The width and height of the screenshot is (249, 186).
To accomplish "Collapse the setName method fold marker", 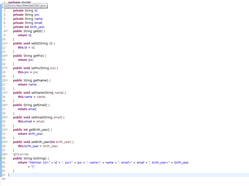I will [7, 93].
